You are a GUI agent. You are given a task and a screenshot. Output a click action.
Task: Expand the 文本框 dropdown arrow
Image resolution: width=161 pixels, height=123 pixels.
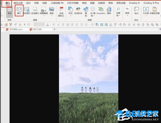(x=146, y=16)
